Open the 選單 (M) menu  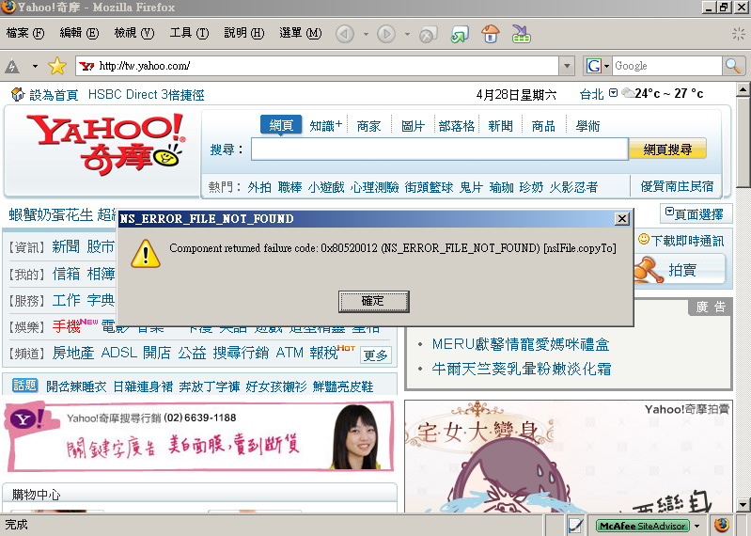300,33
